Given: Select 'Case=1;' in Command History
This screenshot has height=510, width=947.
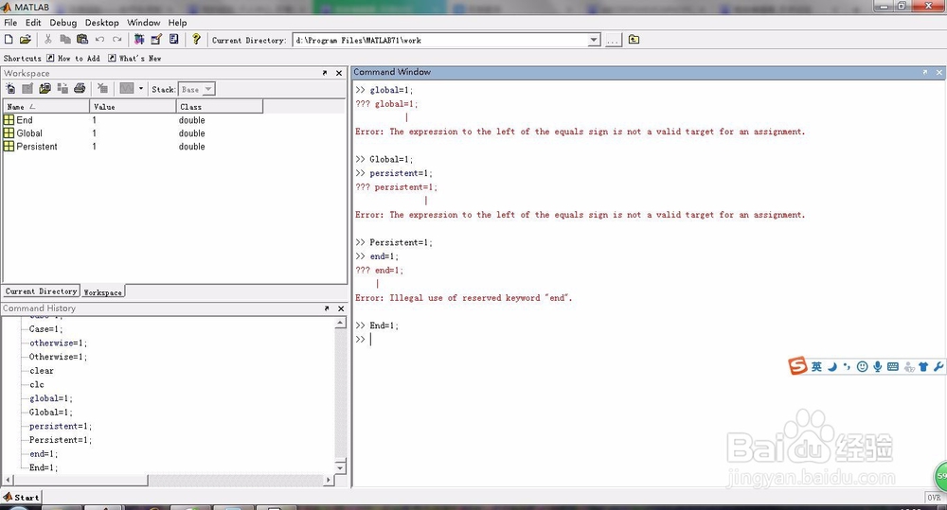Looking at the screenshot, I should [45, 329].
